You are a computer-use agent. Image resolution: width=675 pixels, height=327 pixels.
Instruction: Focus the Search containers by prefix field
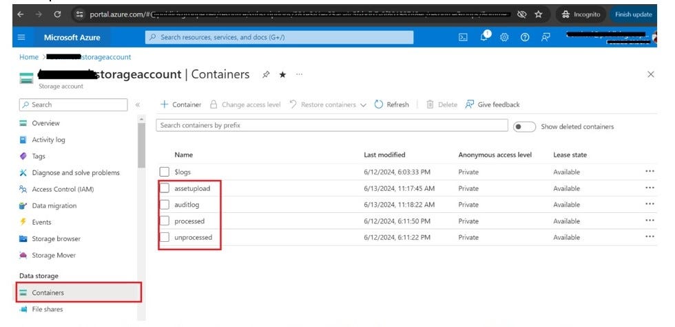[332, 125]
